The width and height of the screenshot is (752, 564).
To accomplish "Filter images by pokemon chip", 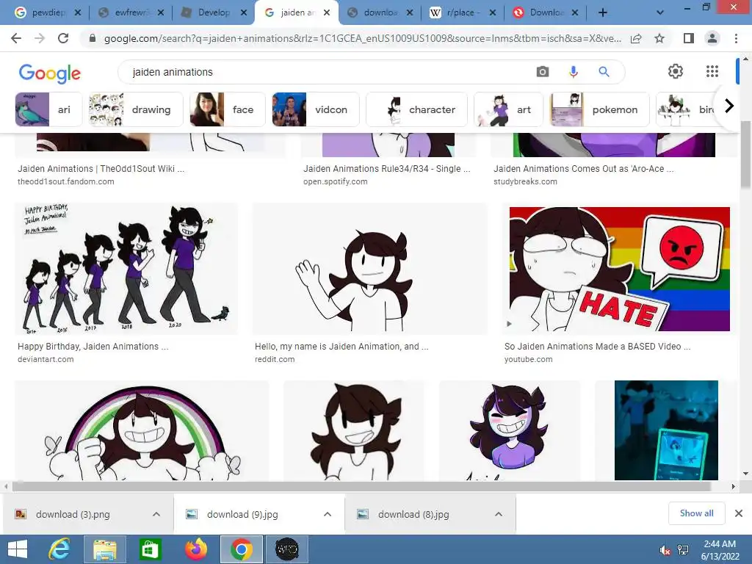I will [599, 109].
